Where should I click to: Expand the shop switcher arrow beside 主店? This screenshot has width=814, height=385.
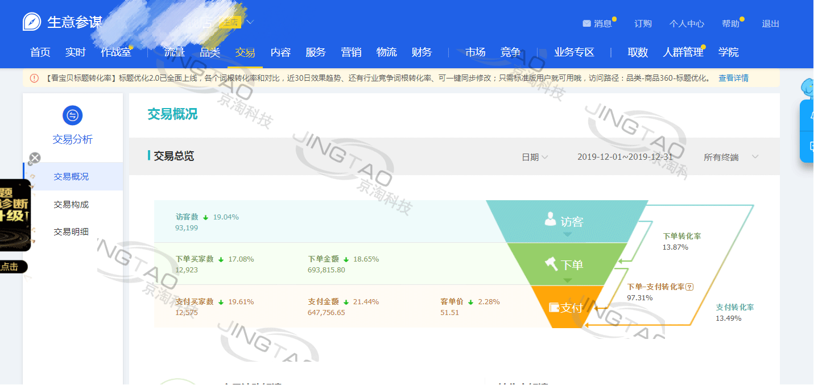[x=249, y=22]
